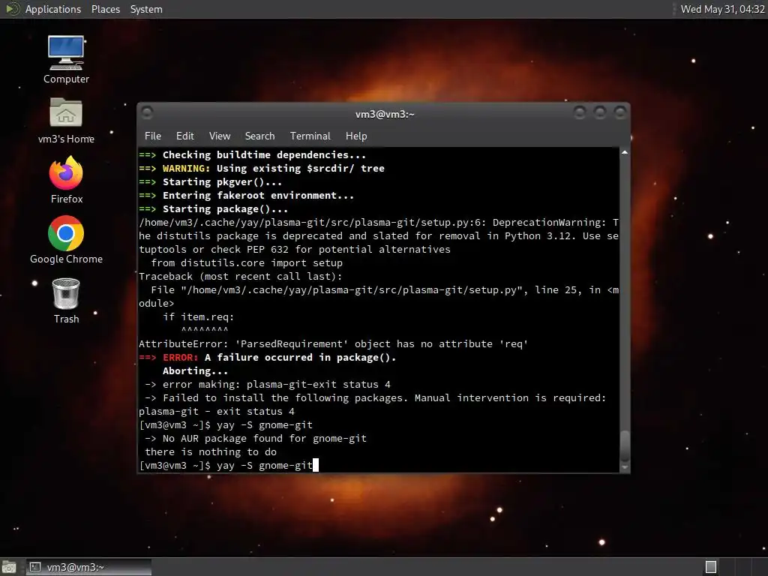Click 'Entering fakeroot environment...' line
Image resolution: width=768 pixels, height=576 pixels.
[246, 196]
